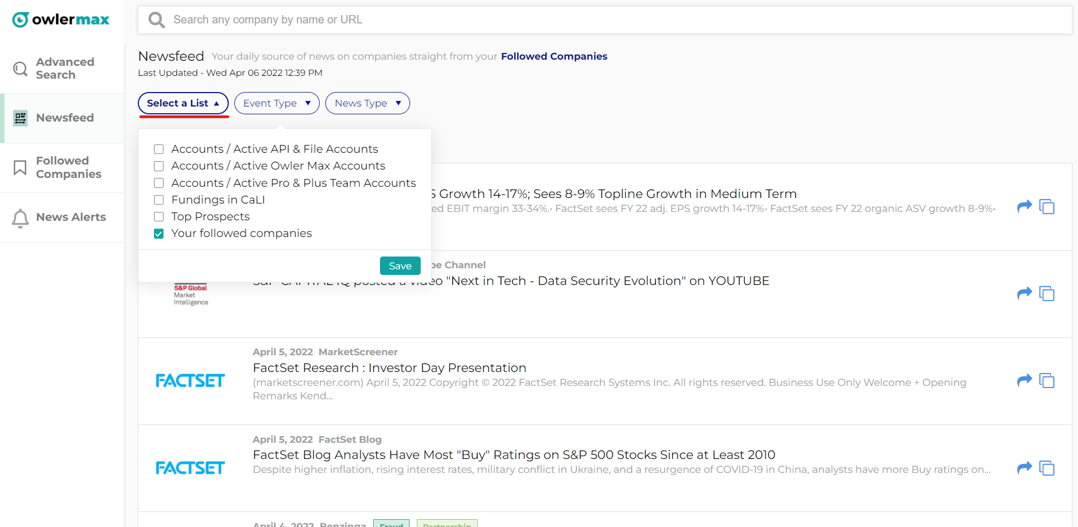1078x527 pixels.
Task: Click the owlermax logo
Action: (61, 20)
